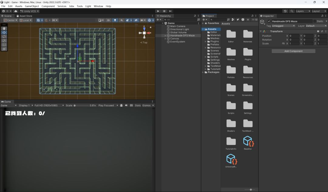
Task: Open the Layout dropdown
Action: (319, 11)
